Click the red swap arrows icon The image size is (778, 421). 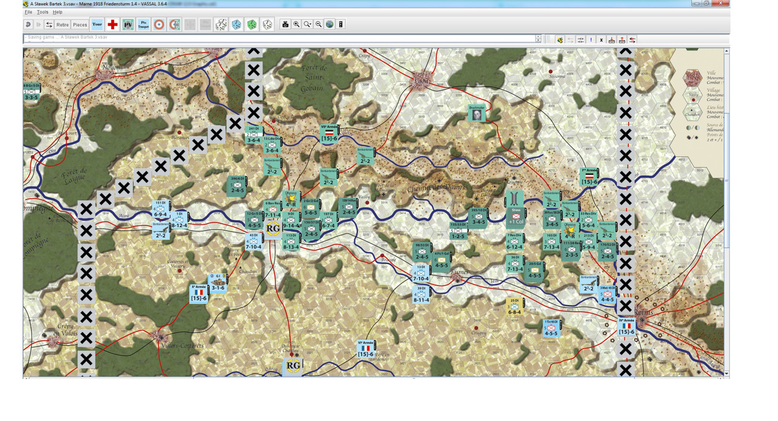pyautogui.click(x=633, y=39)
